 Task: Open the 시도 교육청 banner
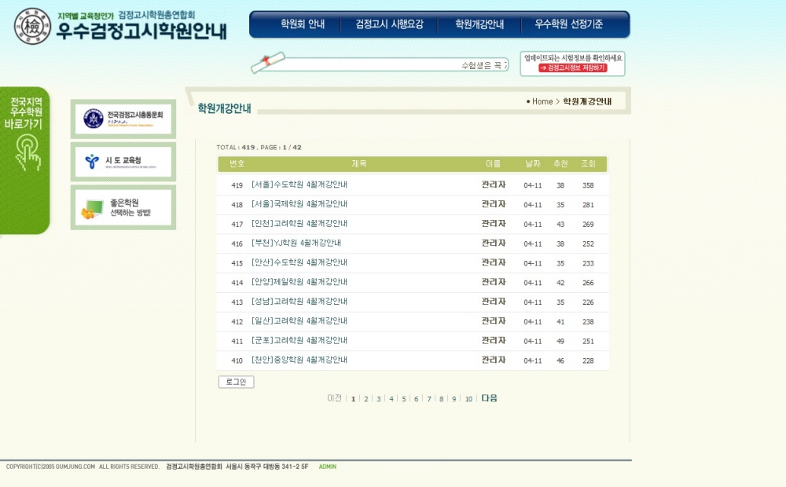(123, 162)
